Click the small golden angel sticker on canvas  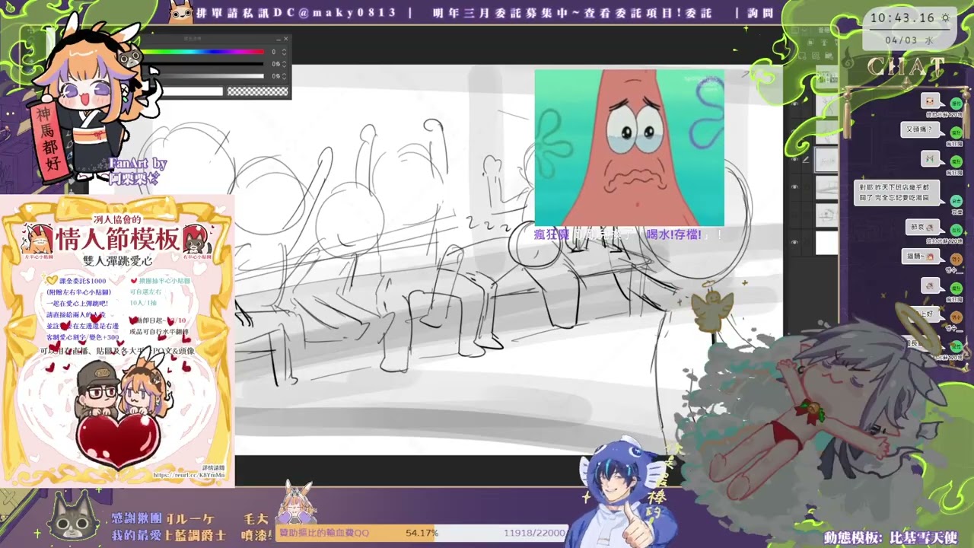[x=712, y=311]
